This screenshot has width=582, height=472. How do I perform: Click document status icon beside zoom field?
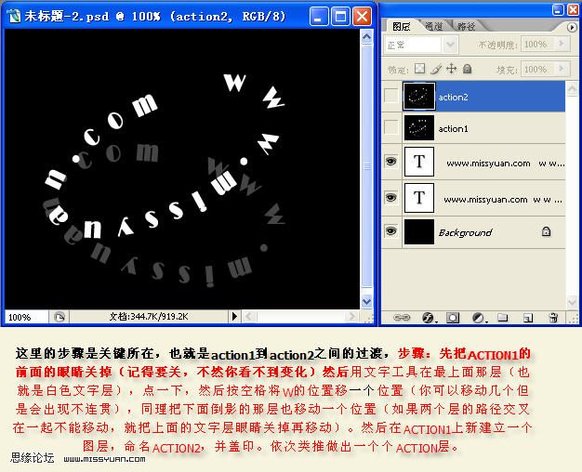click(59, 317)
